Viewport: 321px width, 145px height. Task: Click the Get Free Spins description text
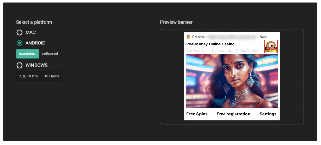point(222,50)
